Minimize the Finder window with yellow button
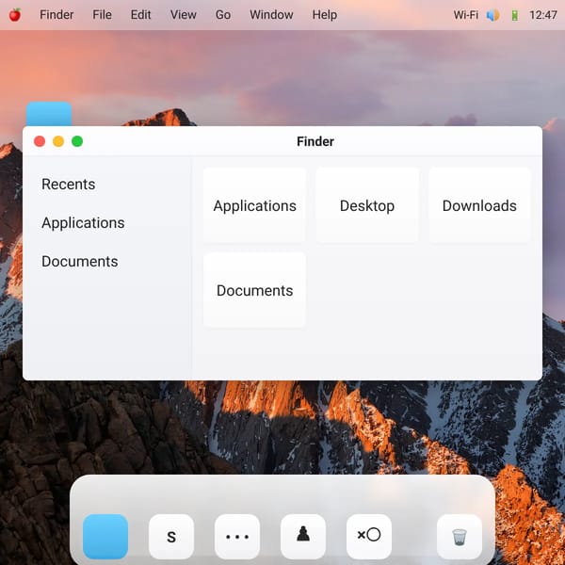Viewport: 565px width, 565px height. (58, 141)
